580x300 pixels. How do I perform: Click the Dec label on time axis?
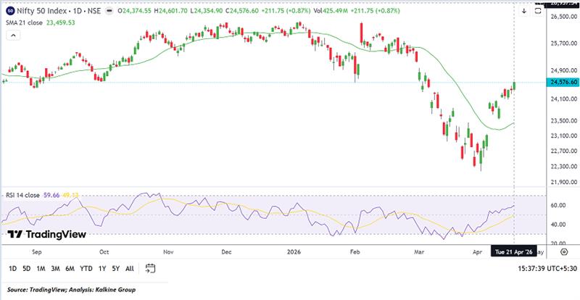(226, 252)
